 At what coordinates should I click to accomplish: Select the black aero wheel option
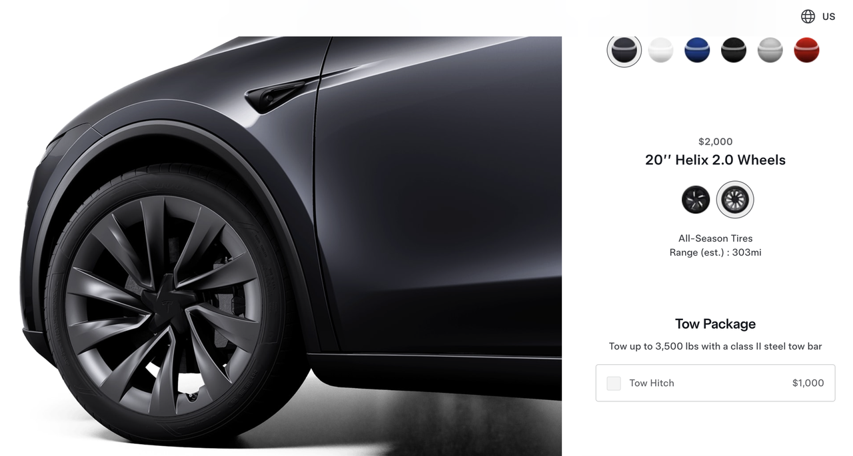[696, 200]
